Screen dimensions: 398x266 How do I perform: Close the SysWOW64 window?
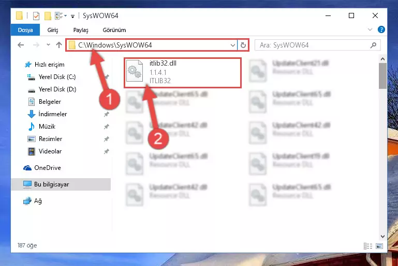click(x=375, y=15)
